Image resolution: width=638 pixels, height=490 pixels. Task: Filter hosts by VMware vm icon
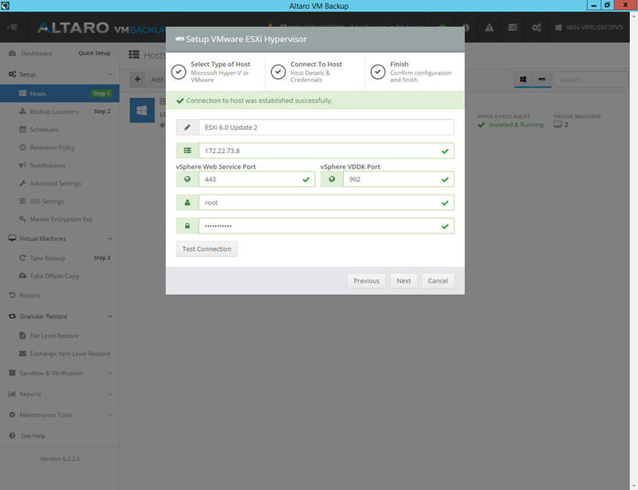[x=542, y=80]
